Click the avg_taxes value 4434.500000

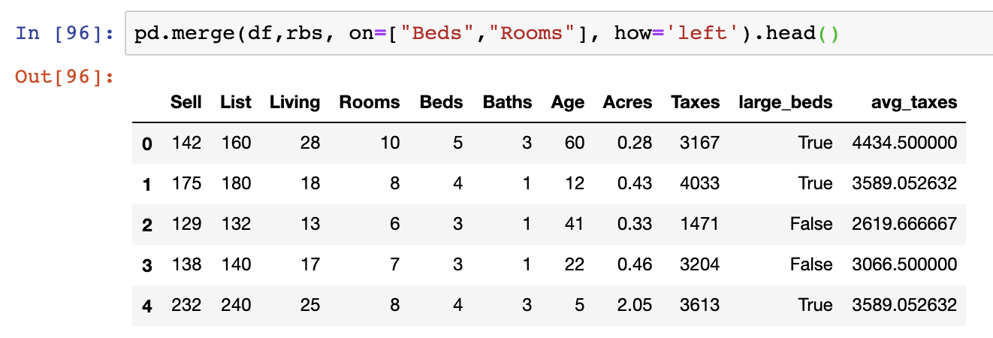(904, 143)
